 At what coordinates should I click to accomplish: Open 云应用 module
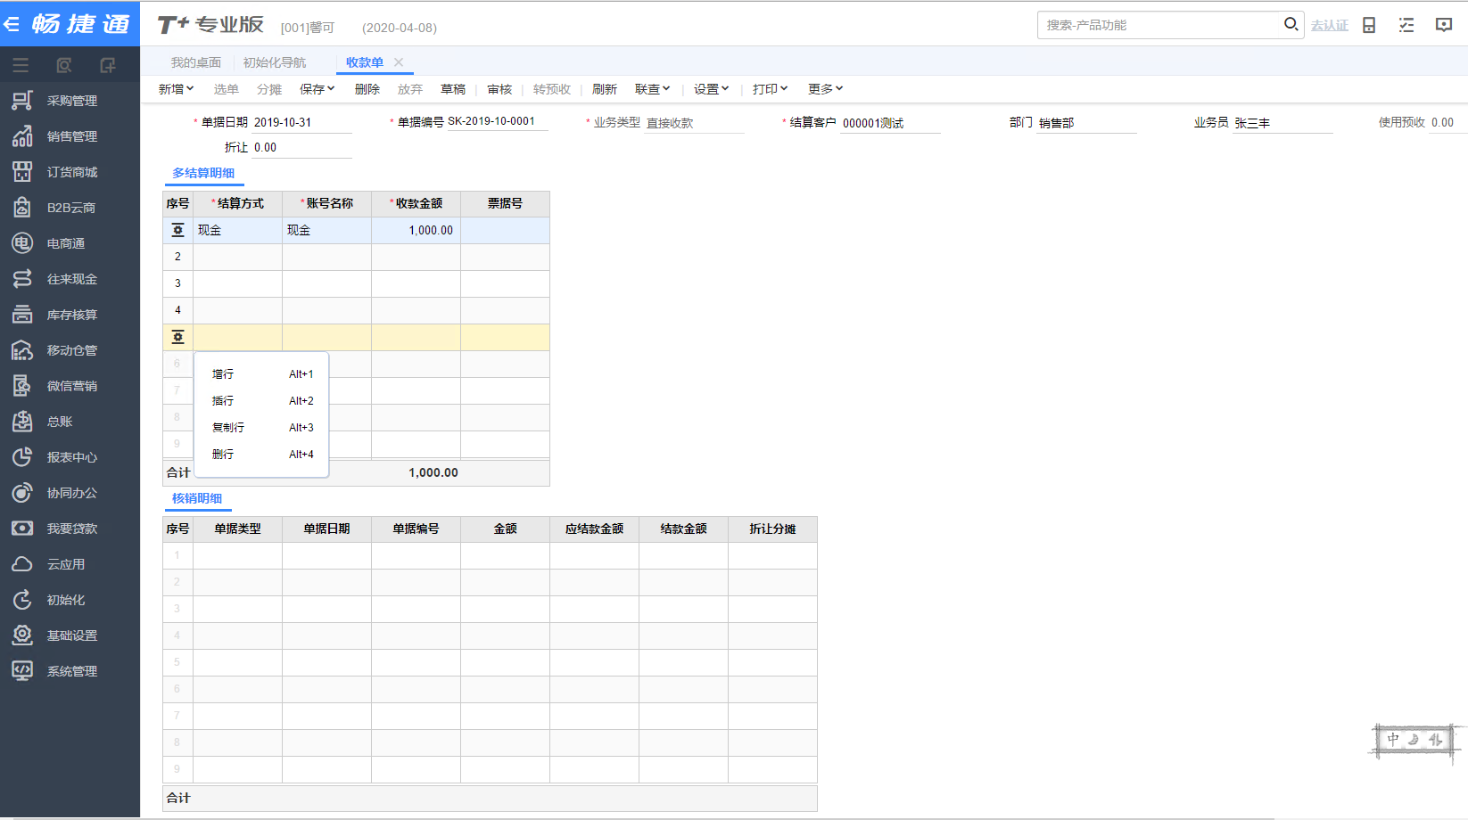click(x=70, y=564)
